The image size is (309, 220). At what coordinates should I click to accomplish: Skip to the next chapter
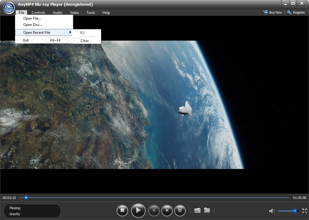pyautogui.click(x=167, y=210)
